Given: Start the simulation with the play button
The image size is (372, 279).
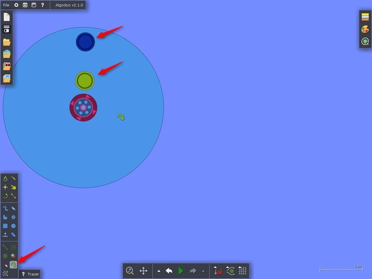Looking at the screenshot, I should click(x=181, y=271).
